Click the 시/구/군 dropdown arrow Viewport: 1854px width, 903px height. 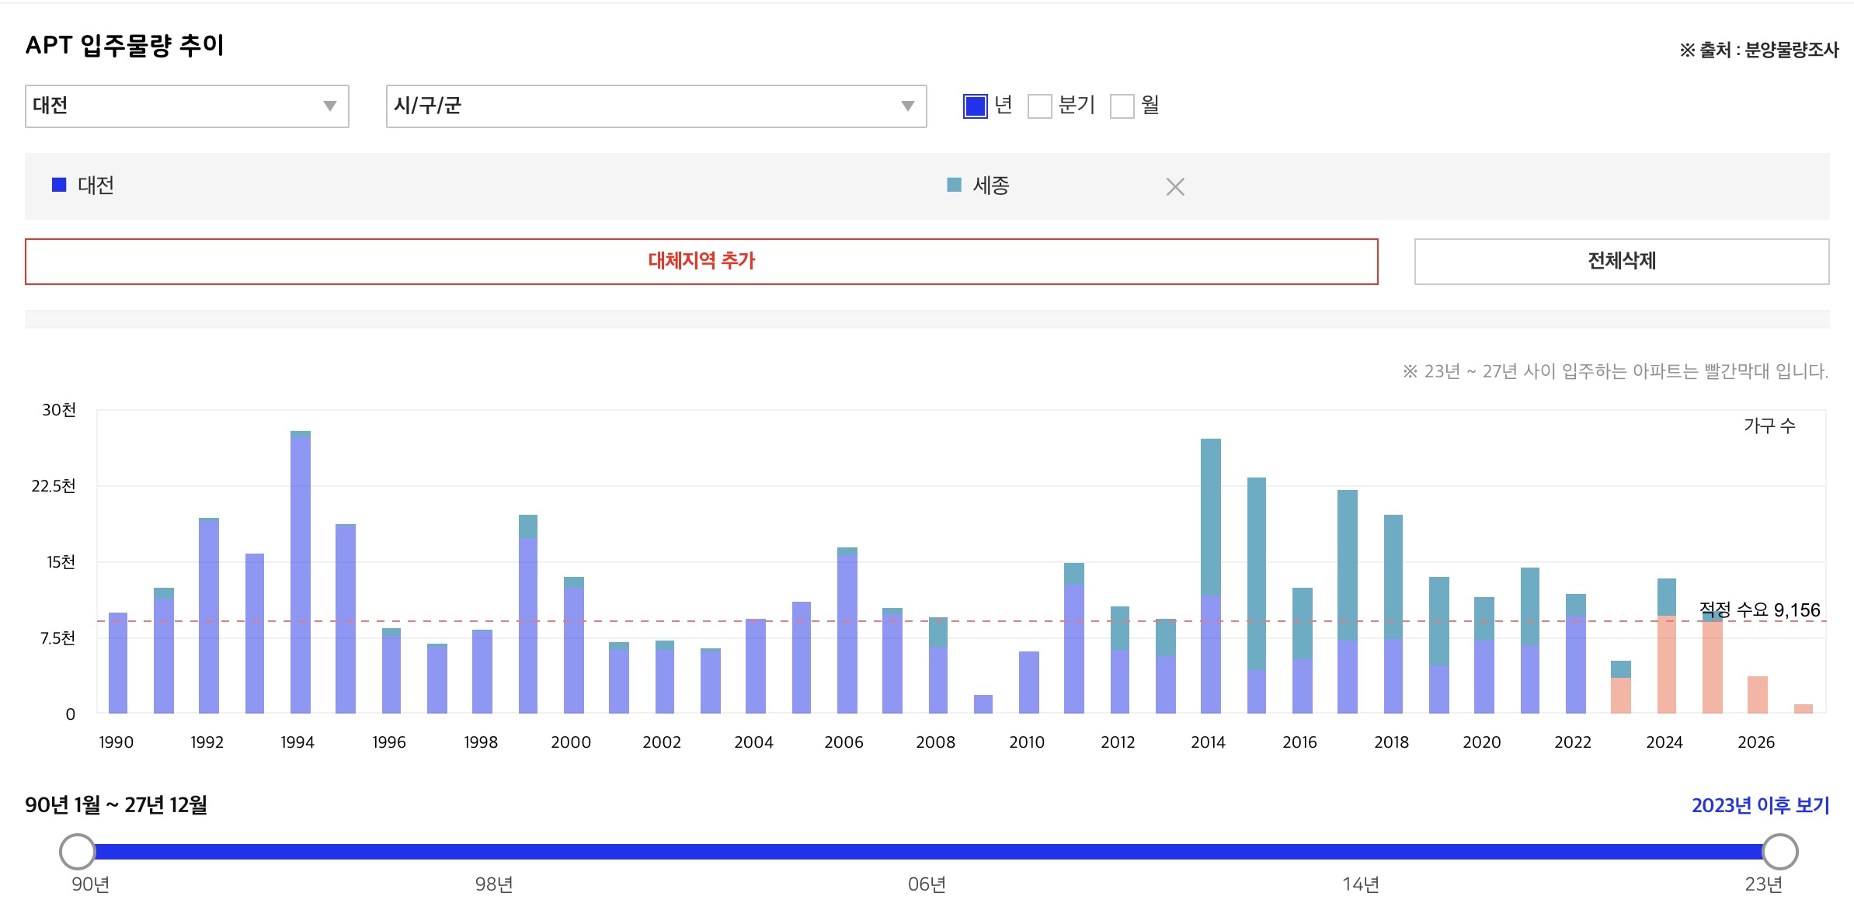click(x=907, y=106)
